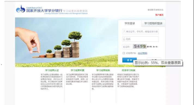Viewport: 194px width, 105px height.
Task: Open 查询账号审核状态 link
Action: [155, 10]
